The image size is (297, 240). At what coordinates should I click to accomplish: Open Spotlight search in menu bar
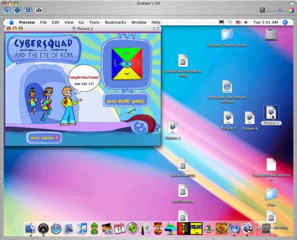click(x=285, y=22)
